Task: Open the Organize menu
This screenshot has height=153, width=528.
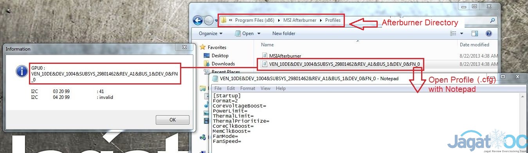Action: click(211, 33)
